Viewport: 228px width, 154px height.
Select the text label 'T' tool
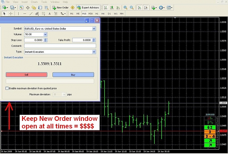click(x=56, y=13)
